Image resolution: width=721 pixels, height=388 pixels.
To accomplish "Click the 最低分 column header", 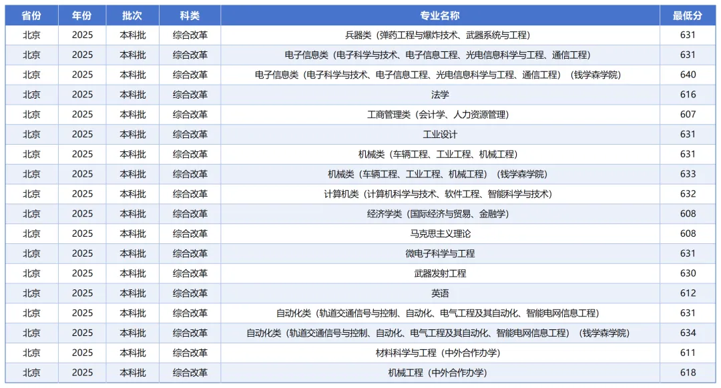I will point(688,15).
